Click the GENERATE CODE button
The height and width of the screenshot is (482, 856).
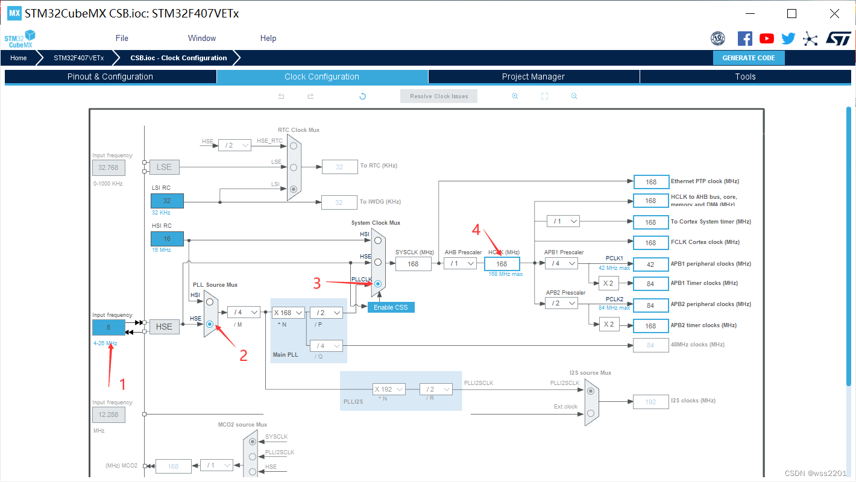749,58
